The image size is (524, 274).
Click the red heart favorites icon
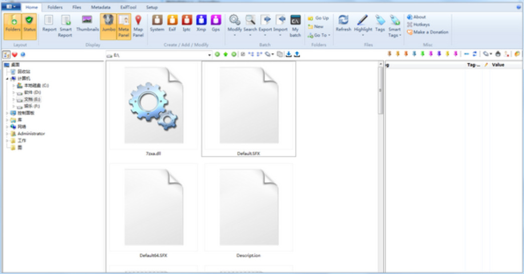click(x=15, y=55)
